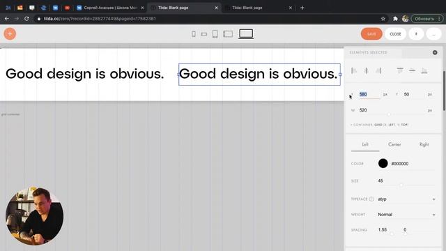Click the #000000 color hex field
This screenshot has width=446, height=251.
tap(400, 164)
